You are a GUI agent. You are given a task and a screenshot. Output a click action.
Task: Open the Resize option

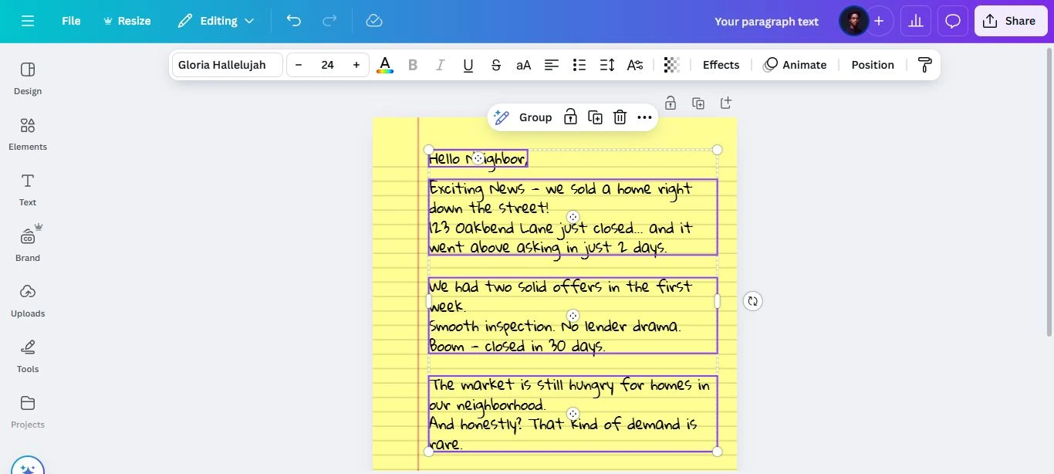[127, 21]
